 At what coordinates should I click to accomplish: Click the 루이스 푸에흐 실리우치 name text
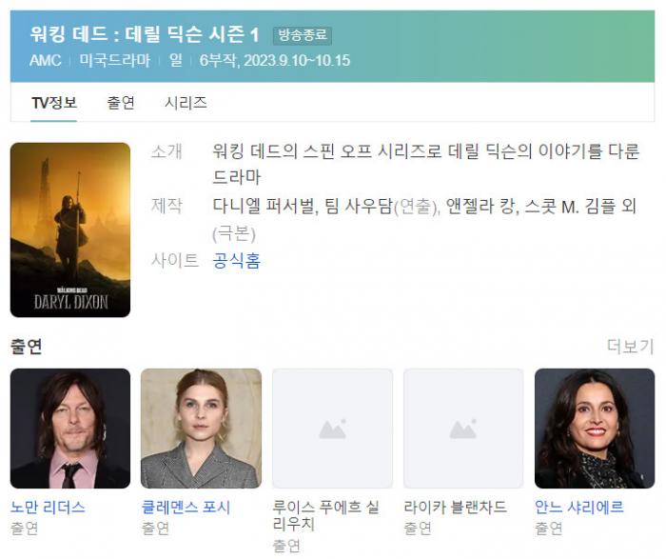[325, 515]
